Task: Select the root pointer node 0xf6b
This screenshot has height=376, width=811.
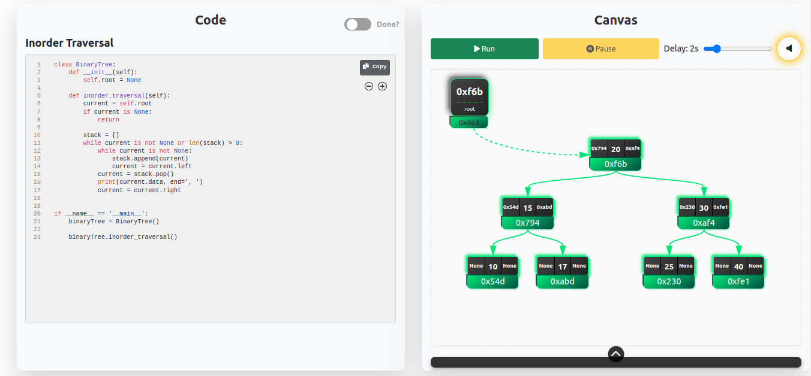Action: tap(469, 96)
